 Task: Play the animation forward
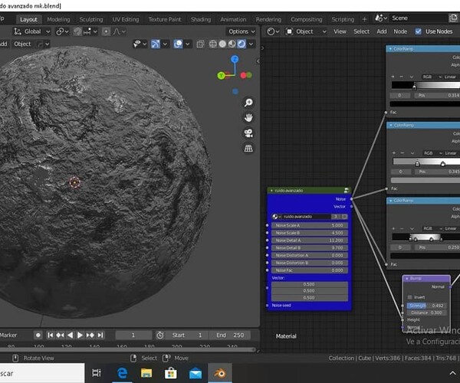click(80, 335)
